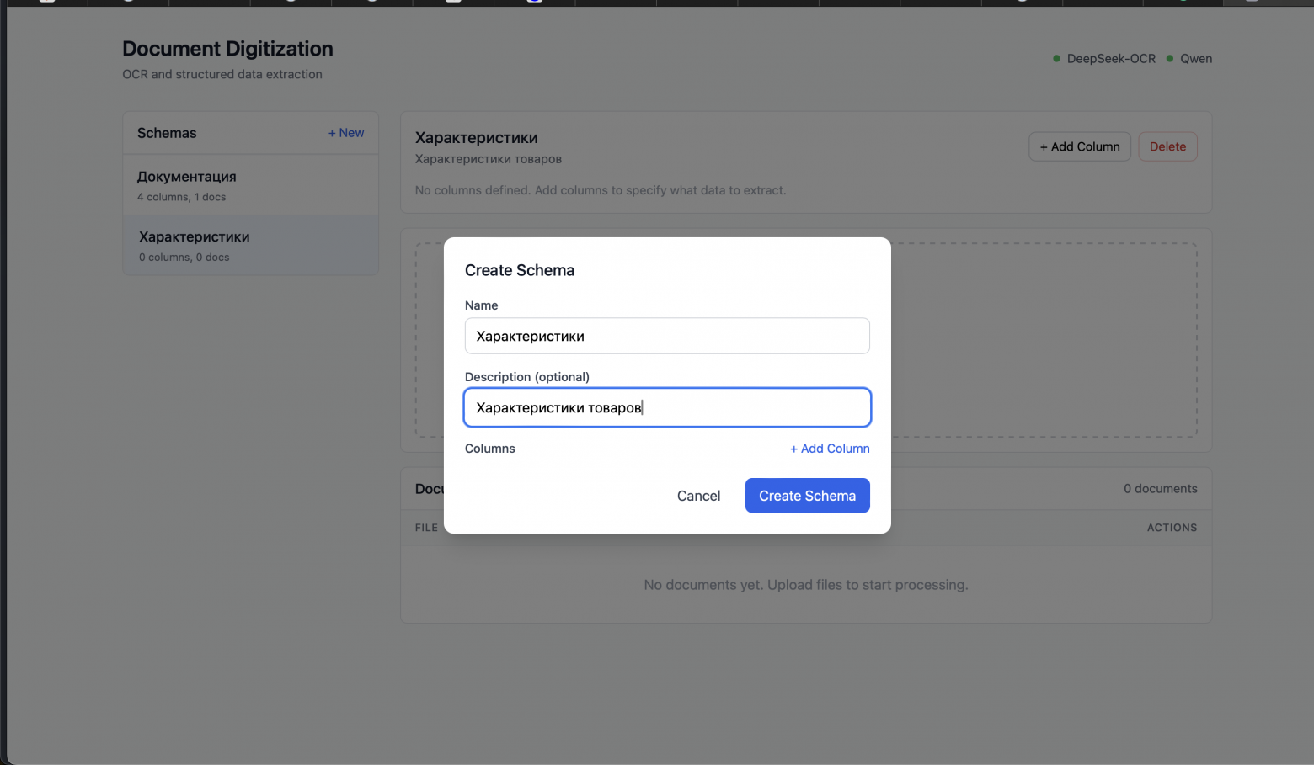The height and width of the screenshot is (765, 1314).
Task: Click the bordered + Add Column button in schema header
Action: [x=1079, y=146]
